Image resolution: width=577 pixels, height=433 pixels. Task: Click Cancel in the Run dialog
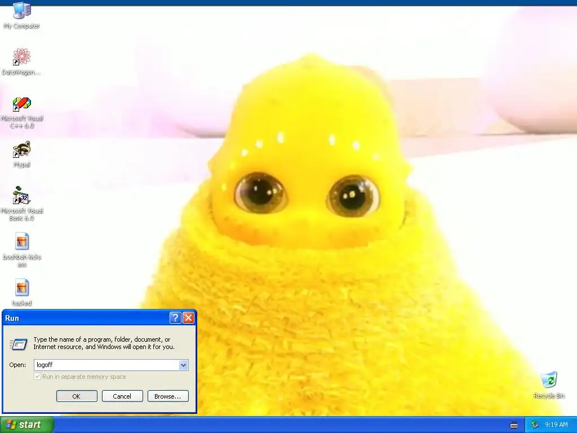pyautogui.click(x=122, y=396)
